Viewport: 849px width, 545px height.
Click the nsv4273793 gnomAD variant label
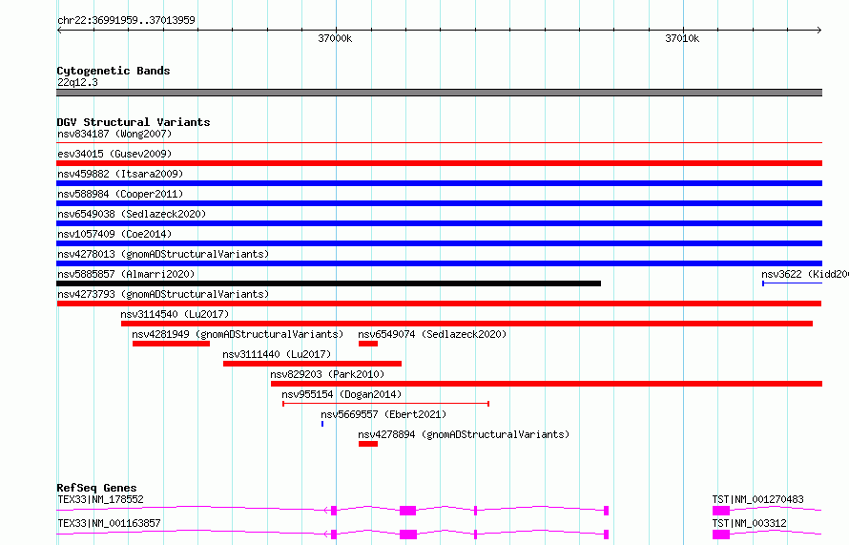pos(163,294)
